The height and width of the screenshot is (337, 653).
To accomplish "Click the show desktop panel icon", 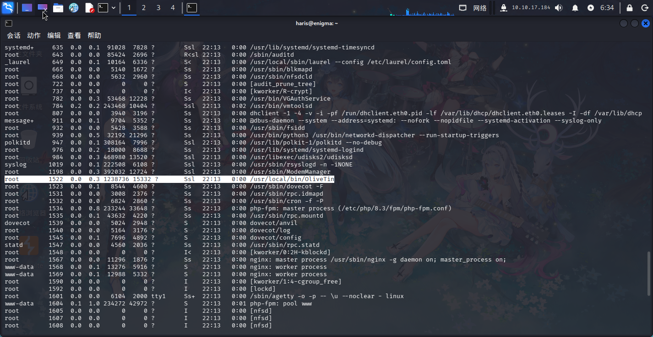I will coord(27,8).
